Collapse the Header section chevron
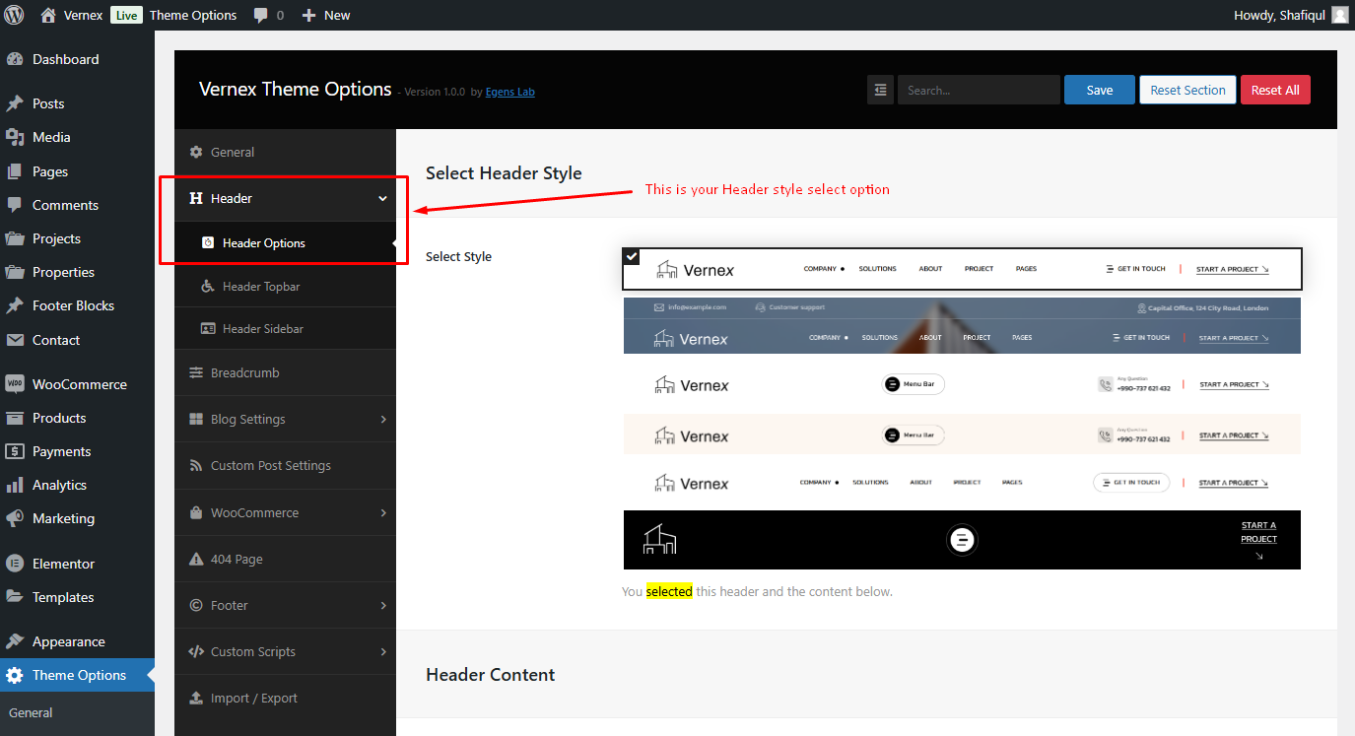Image resolution: width=1355 pixels, height=736 pixels. point(382,198)
